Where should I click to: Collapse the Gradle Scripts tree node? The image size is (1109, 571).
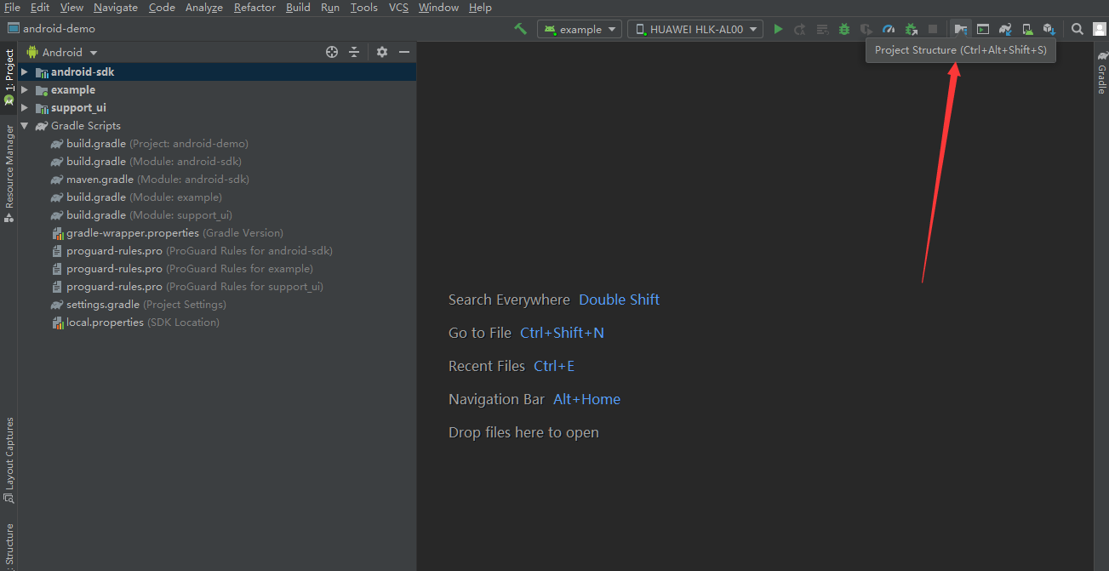click(x=24, y=125)
